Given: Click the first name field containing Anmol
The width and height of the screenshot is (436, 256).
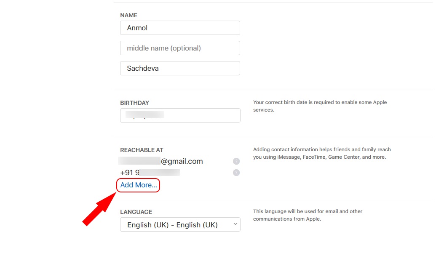Looking at the screenshot, I should tap(180, 28).
